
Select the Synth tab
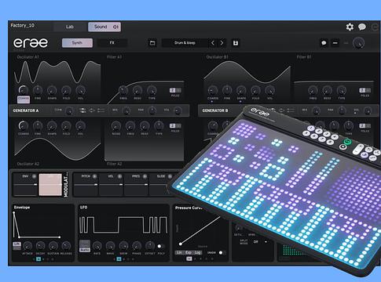tap(77, 43)
